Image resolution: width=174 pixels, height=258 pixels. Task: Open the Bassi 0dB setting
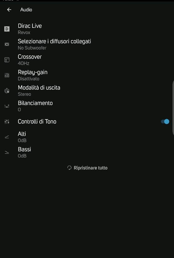pyautogui.click(x=87, y=152)
